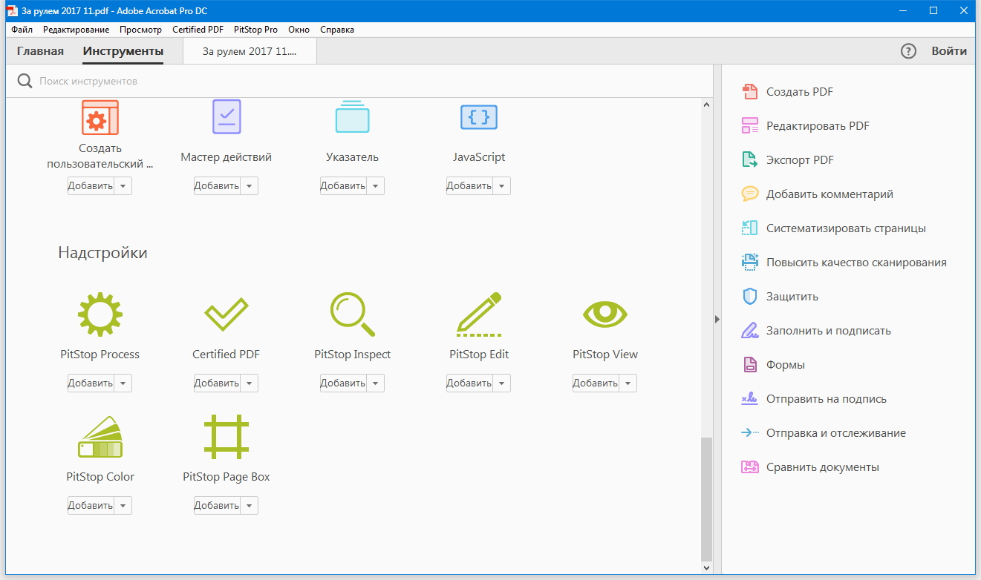Select Создать PDF in the right pane

tap(787, 92)
